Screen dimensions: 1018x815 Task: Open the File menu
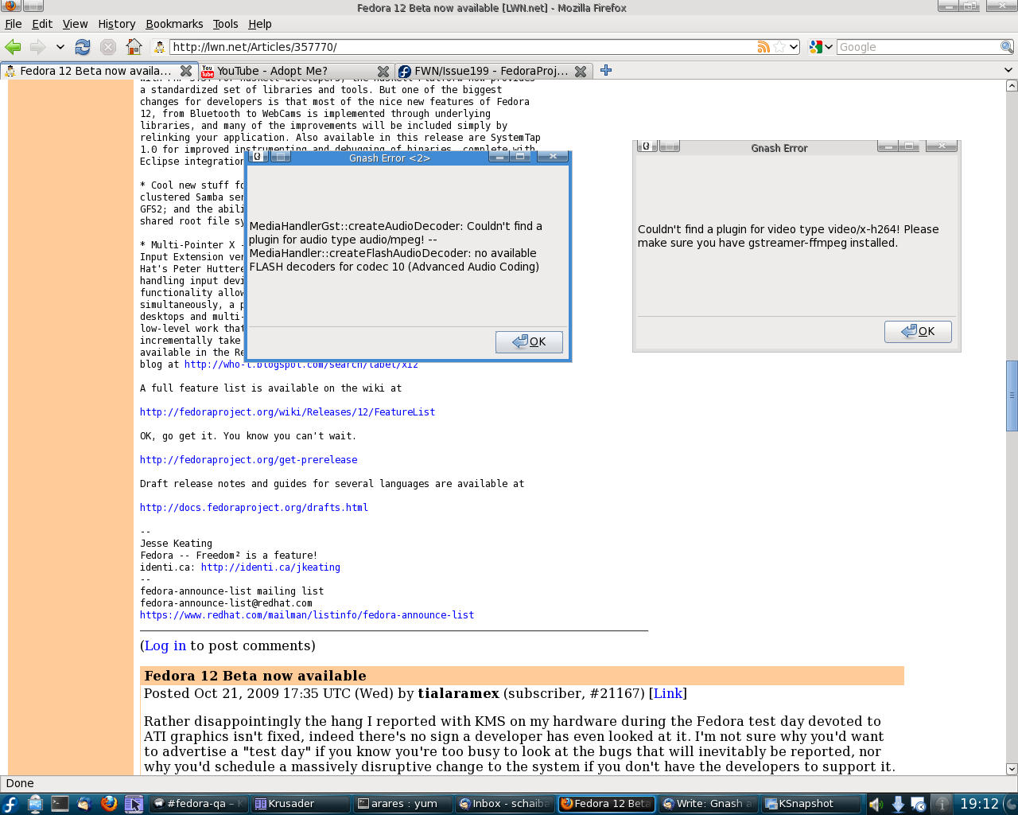click(14, 24)
